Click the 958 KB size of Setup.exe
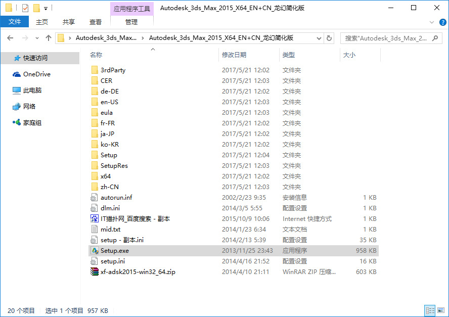 [366, 251]
